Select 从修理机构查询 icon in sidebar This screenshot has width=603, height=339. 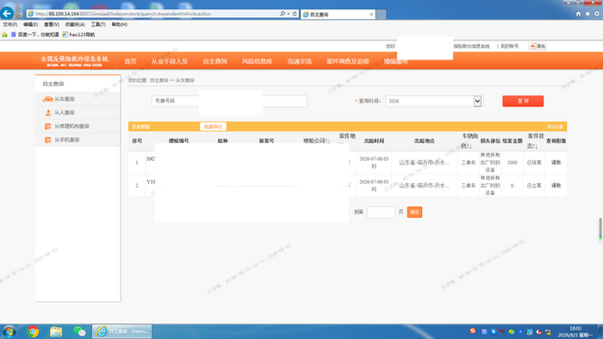point(47,126)
